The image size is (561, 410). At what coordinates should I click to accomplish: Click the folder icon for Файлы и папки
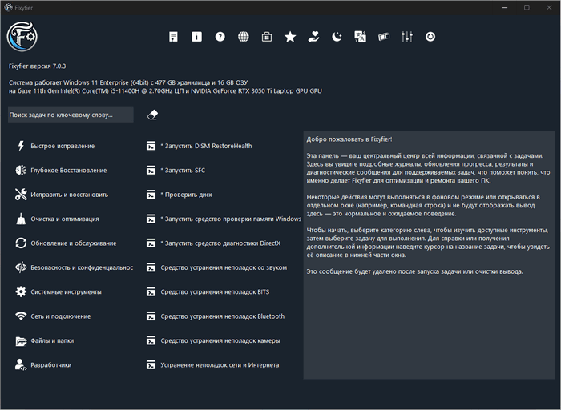[21, 340]
